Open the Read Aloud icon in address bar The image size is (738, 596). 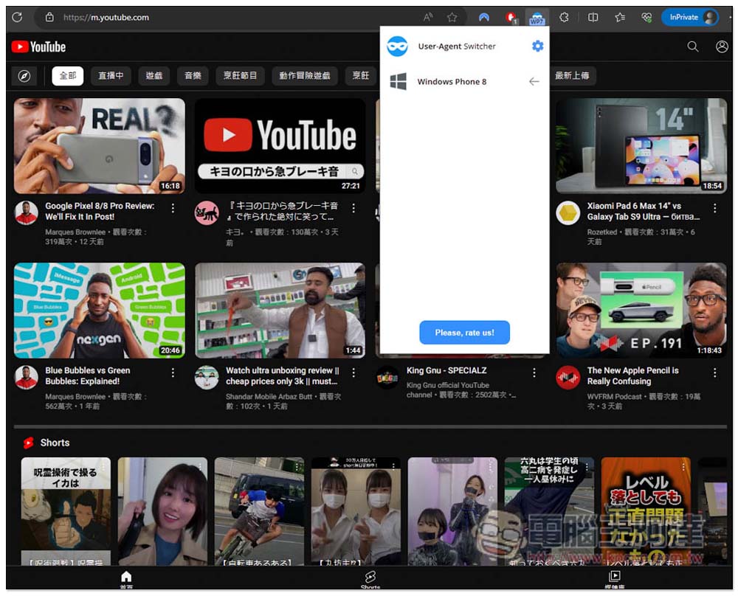[x=428, y=18]
